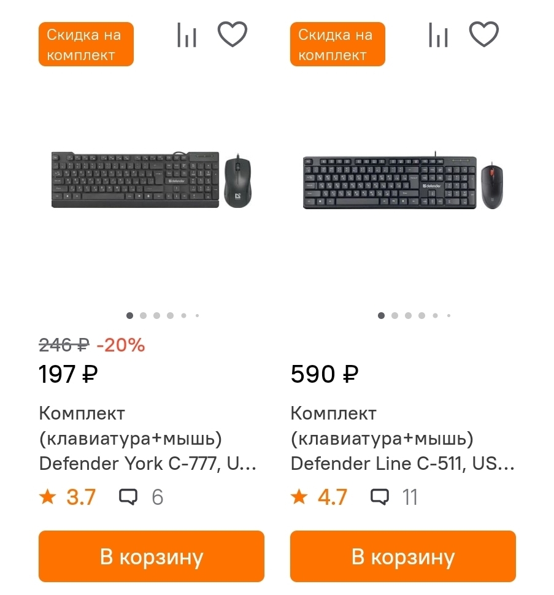Click Line C-511 bundle discount badge
This screenshot has height=595, width=554.
click(x=337, y=44)
